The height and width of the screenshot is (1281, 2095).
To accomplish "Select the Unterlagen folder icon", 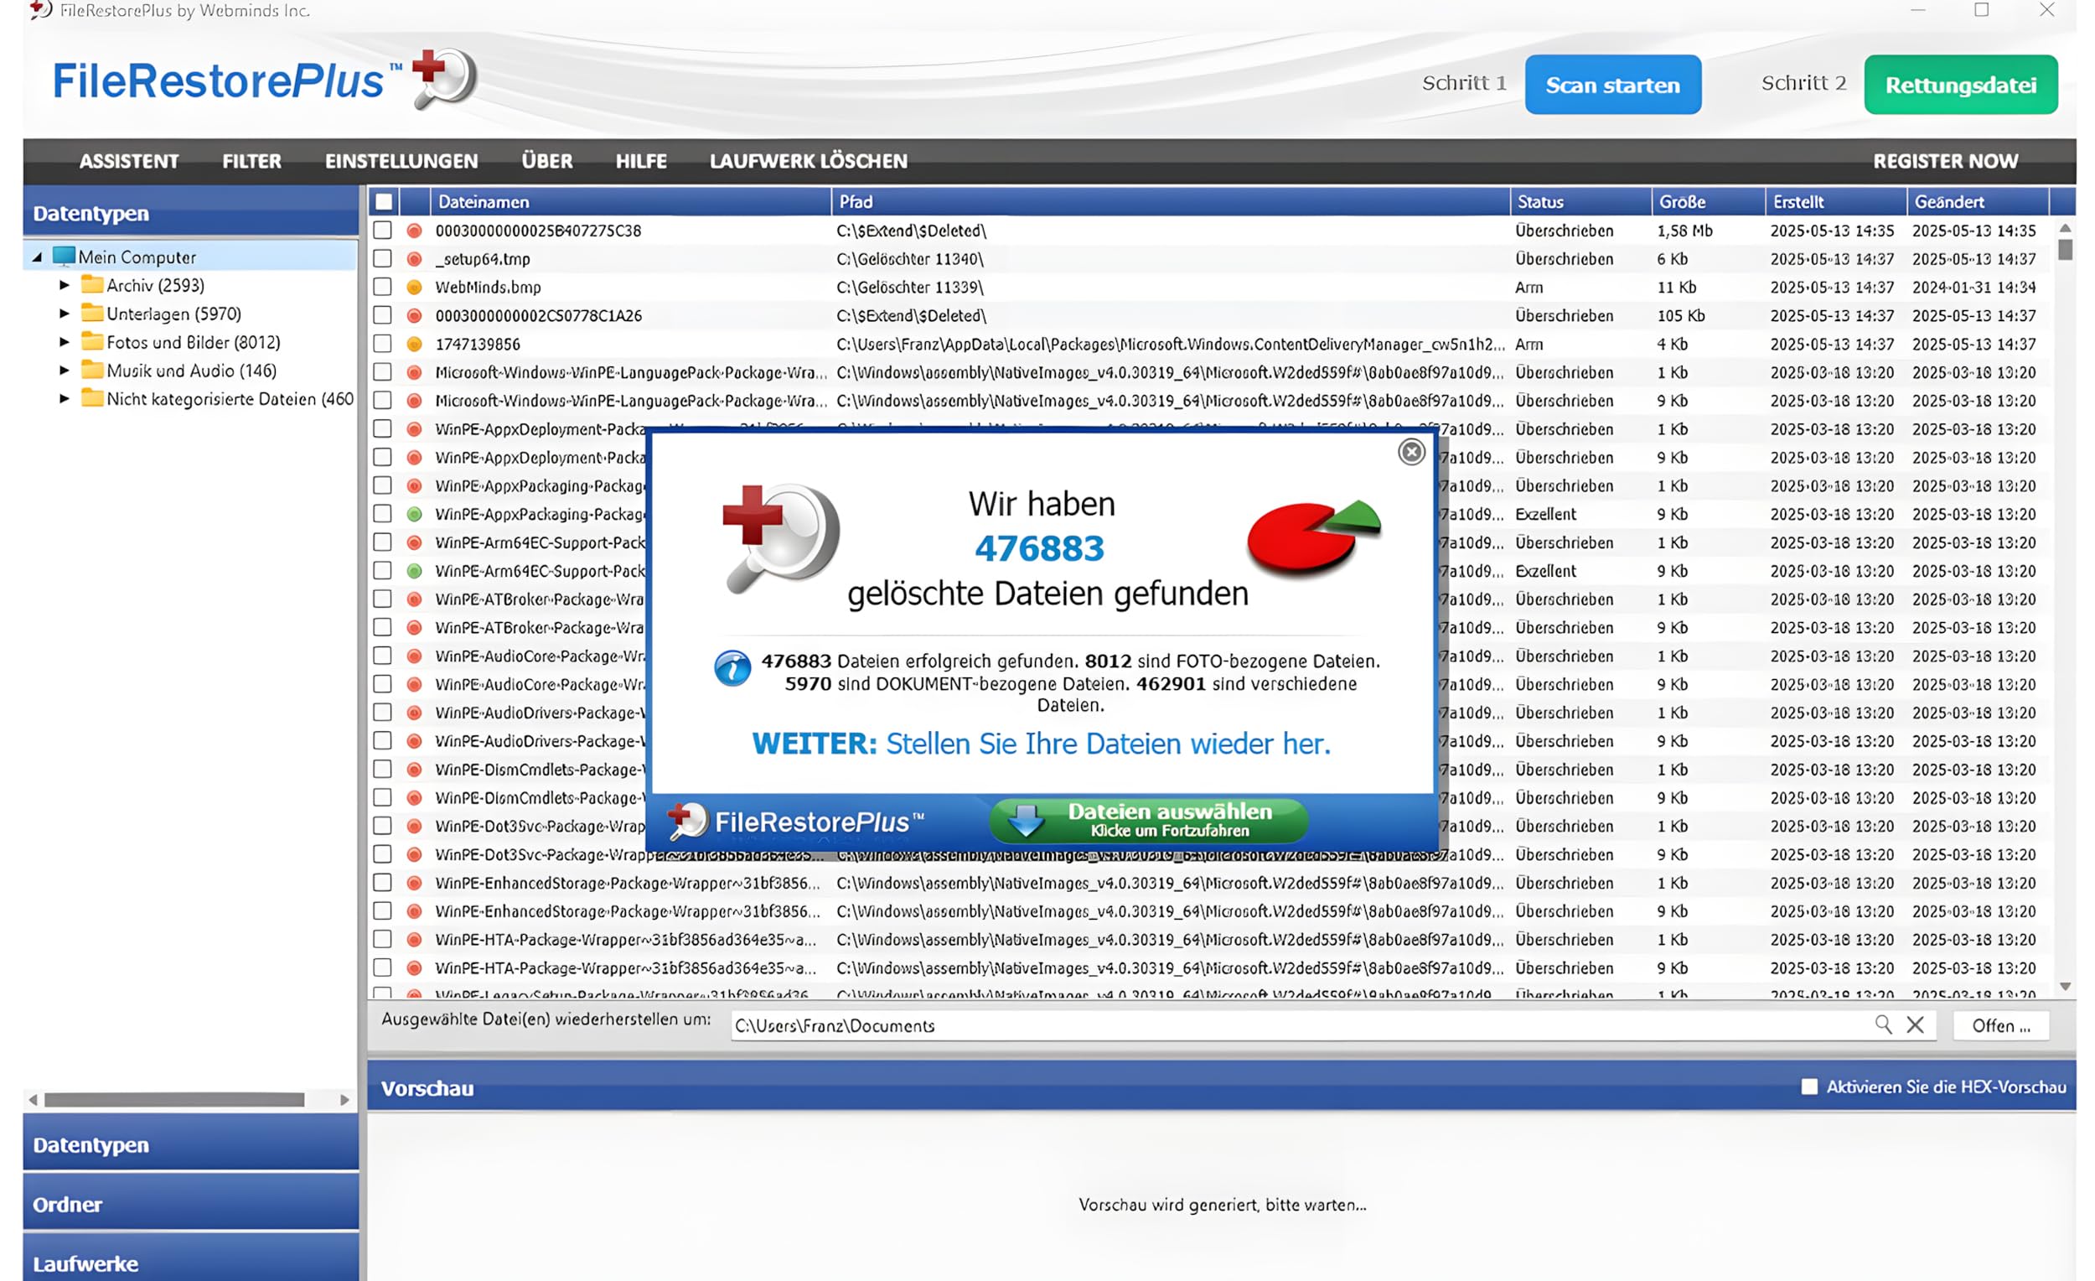I will 92,313.
